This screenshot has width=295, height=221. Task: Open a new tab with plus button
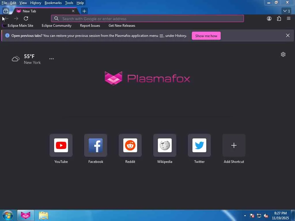[x=84, y=11]
